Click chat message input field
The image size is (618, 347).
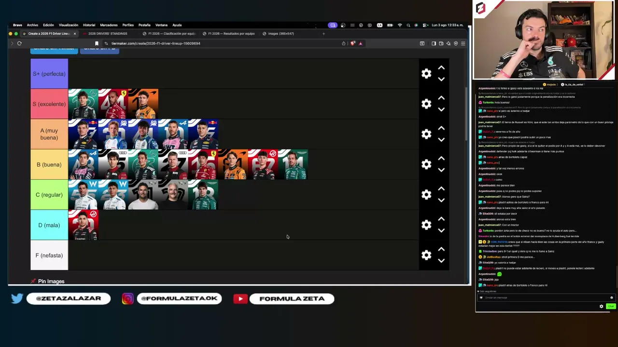[x=546, y=297]
